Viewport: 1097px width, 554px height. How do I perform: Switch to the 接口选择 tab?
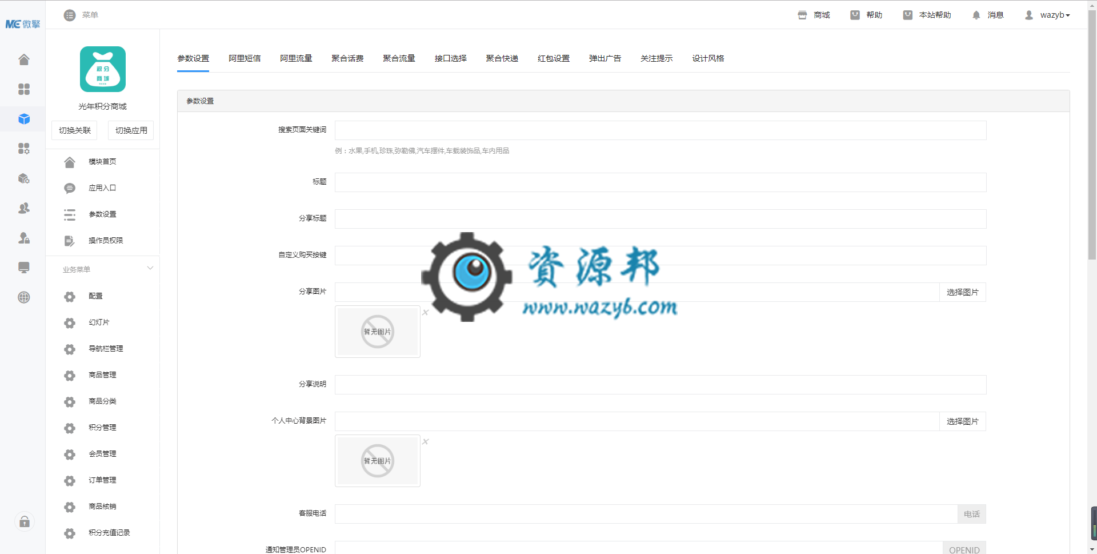tap(450, 58)
